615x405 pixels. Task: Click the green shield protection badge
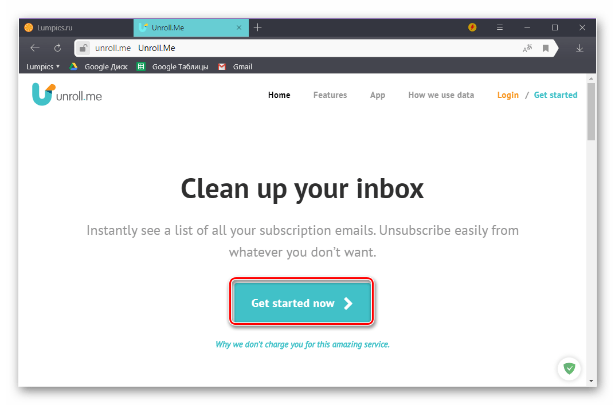(x=569, y=368)
